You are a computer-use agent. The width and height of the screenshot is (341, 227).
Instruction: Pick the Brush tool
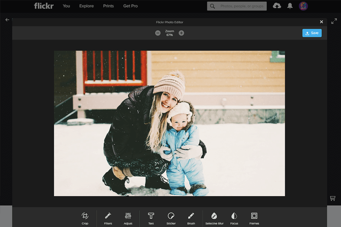[191, 218]
